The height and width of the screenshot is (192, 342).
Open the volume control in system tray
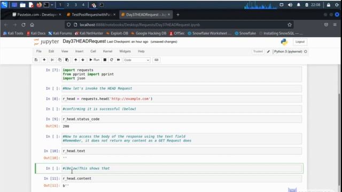point(290,5)
